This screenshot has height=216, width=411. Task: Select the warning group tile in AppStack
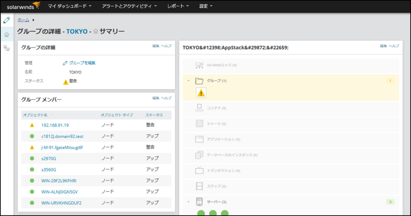201,93
